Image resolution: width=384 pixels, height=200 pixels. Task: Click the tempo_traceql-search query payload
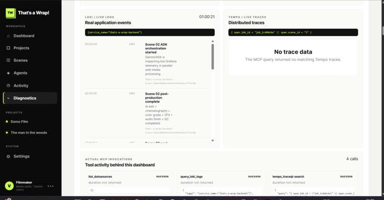[313, 192]
